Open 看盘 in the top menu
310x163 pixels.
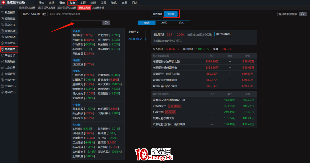point(62,3)
